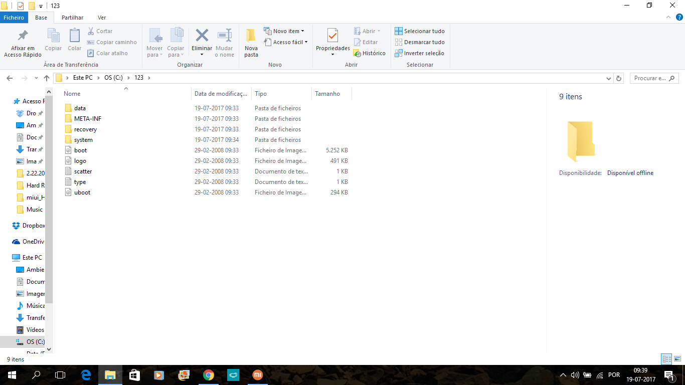Go up one folder with up arrow
The image size is (685, 385).
[47, 78]
